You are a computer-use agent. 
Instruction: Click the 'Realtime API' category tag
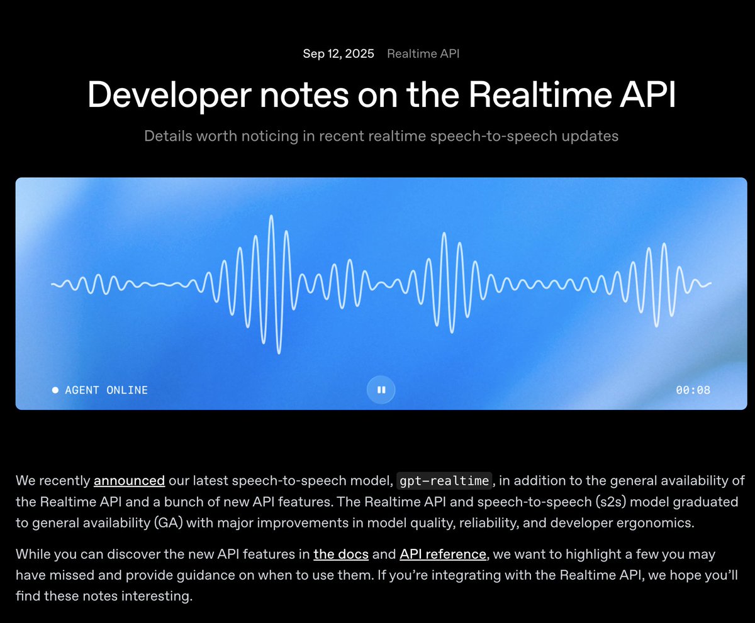[423, 53]
